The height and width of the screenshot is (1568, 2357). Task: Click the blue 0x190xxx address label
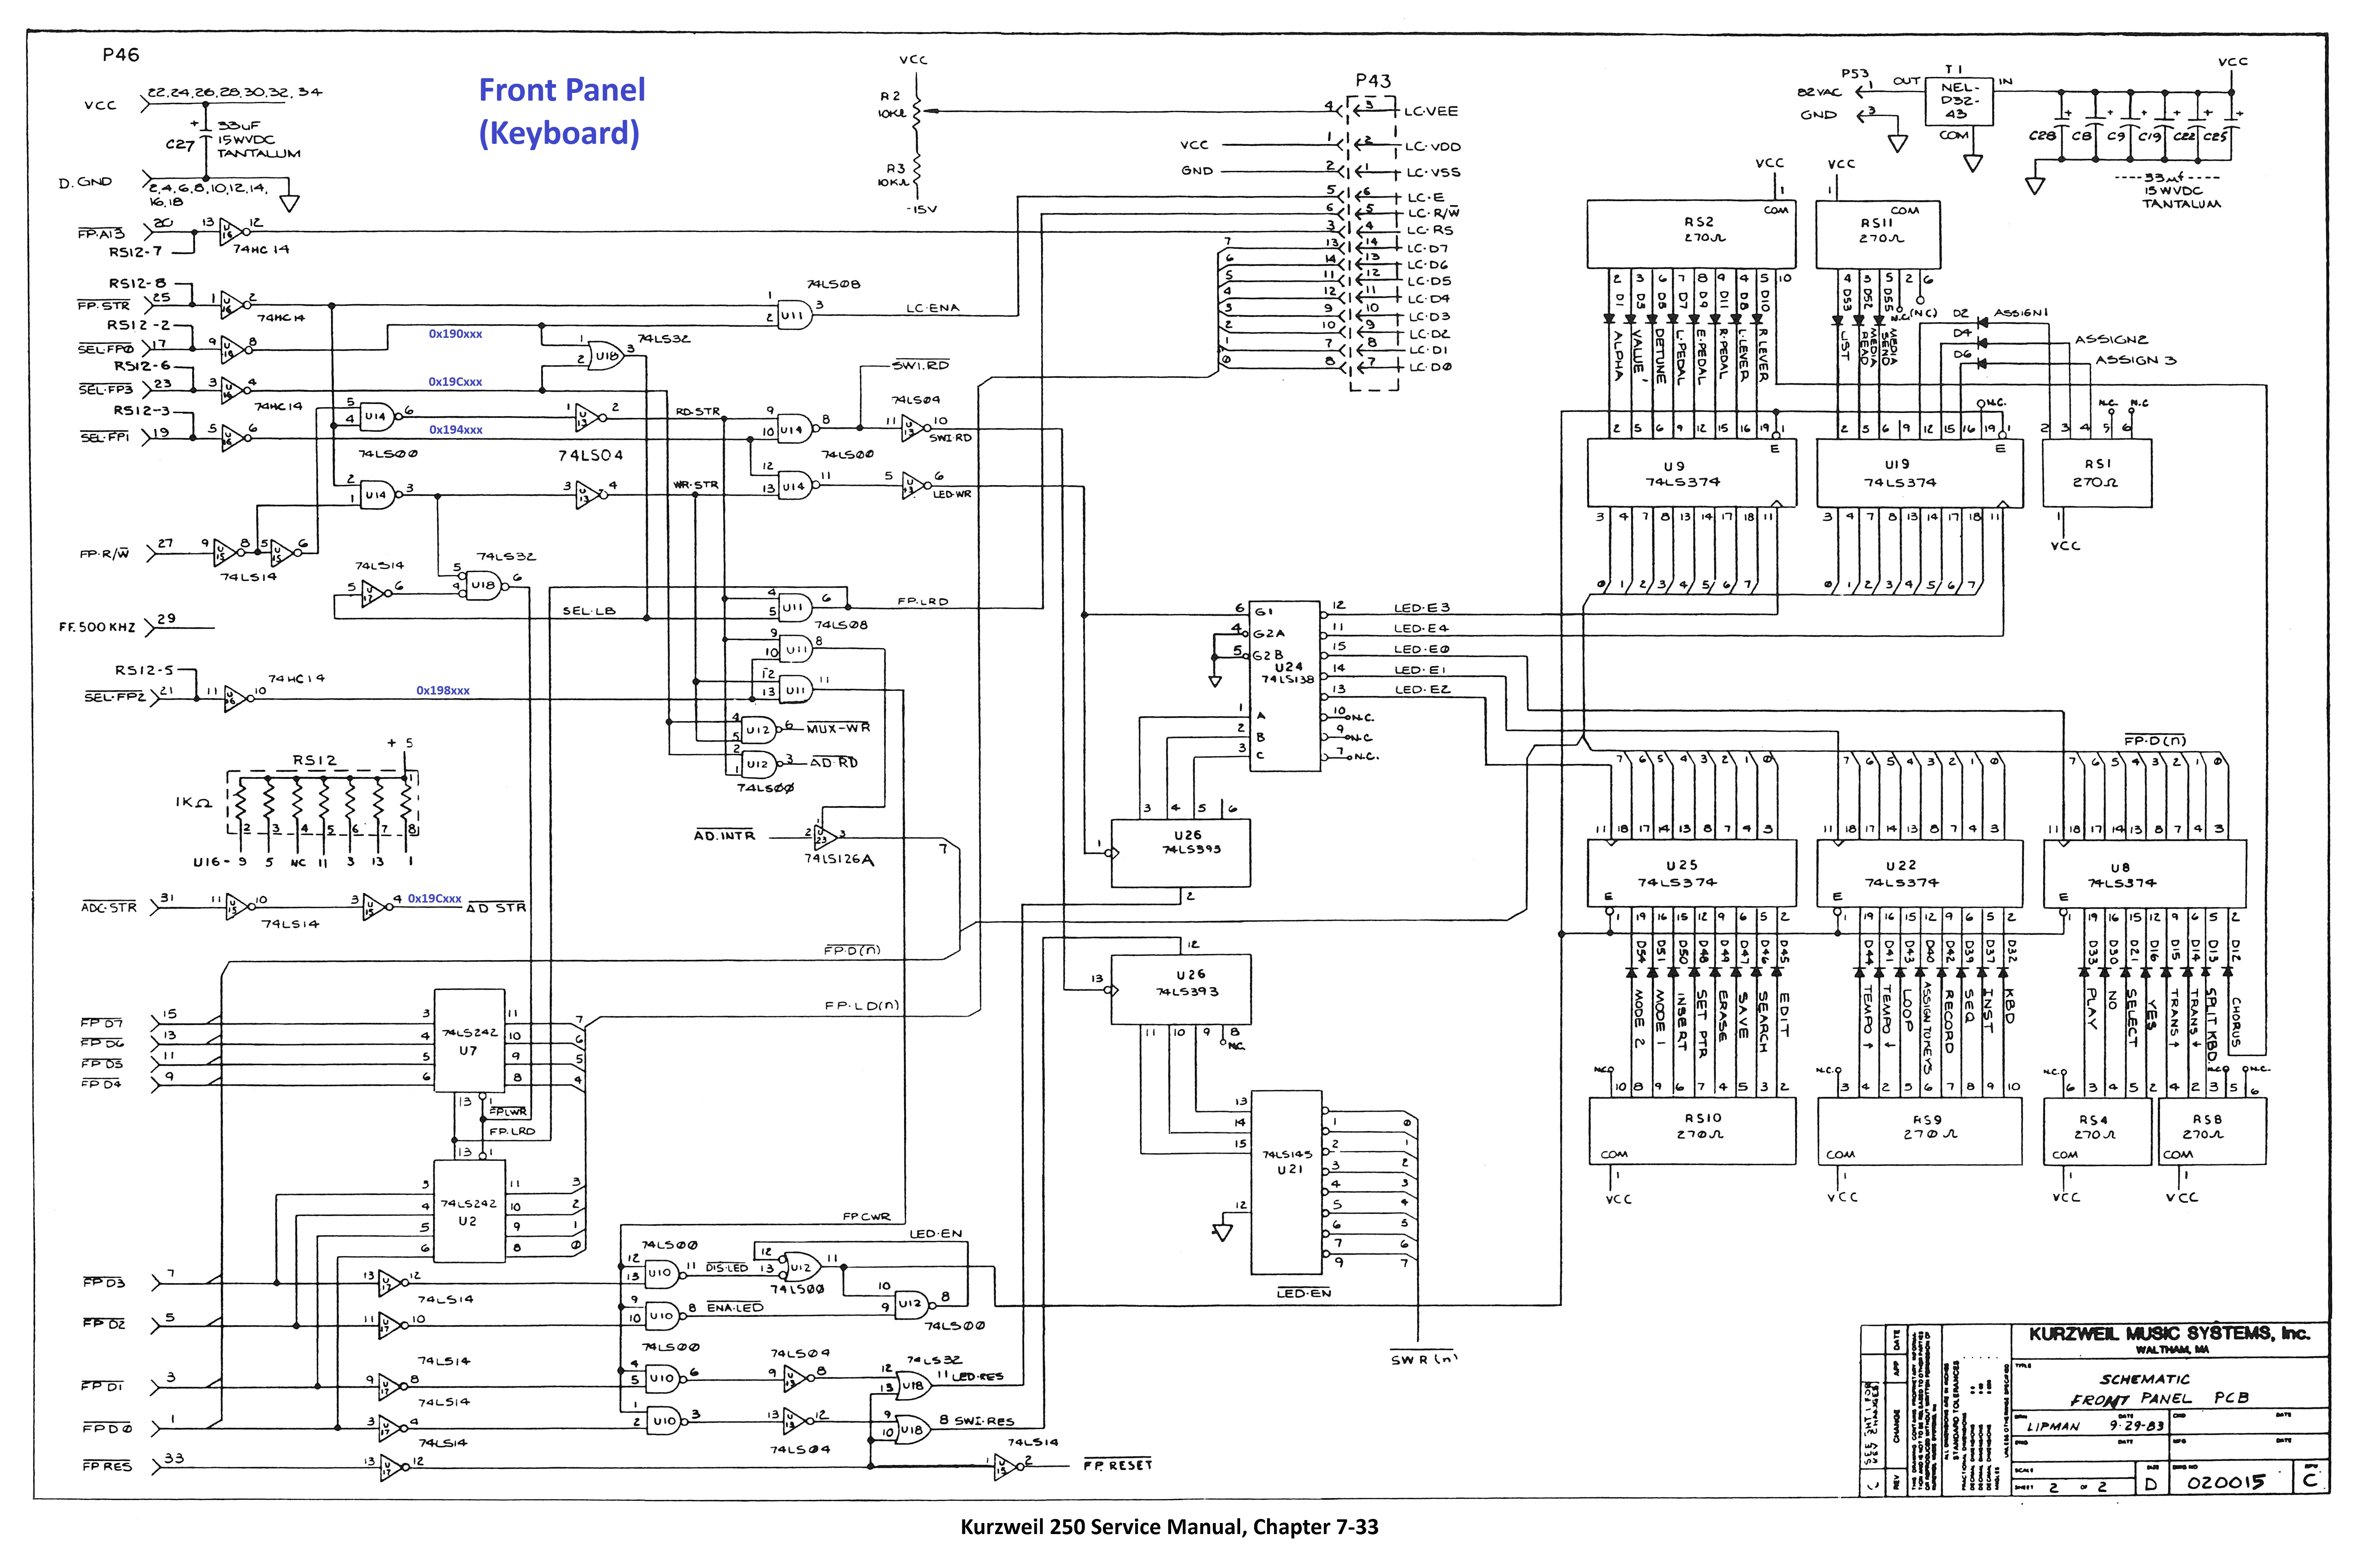point(455,334)
